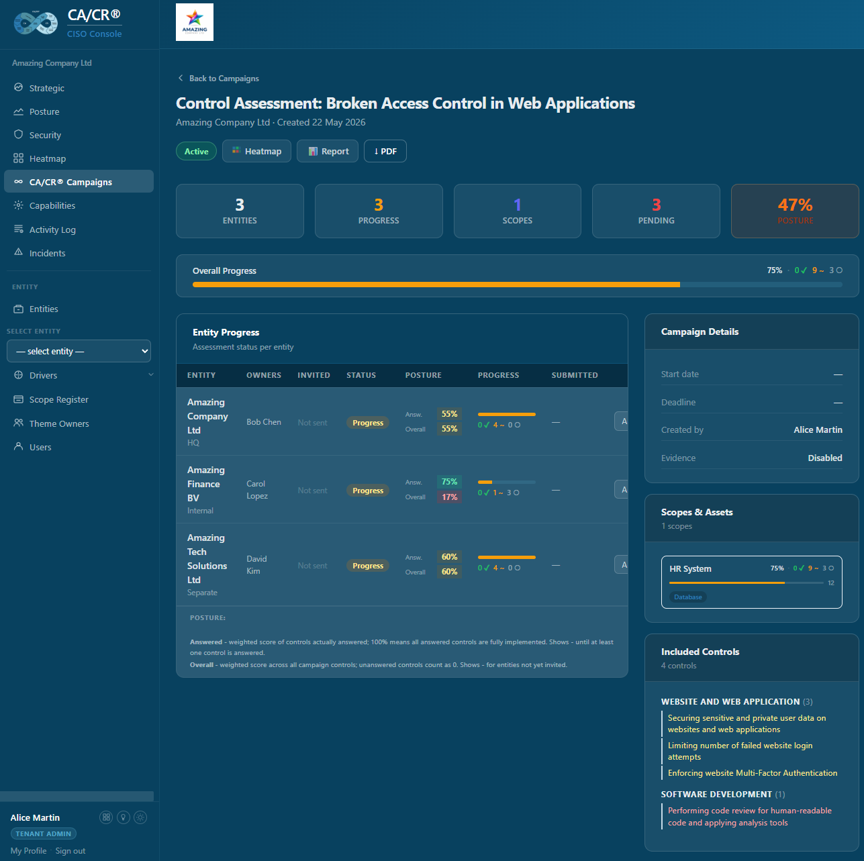
Task: Click the Security shield icon
Action: 18,134
